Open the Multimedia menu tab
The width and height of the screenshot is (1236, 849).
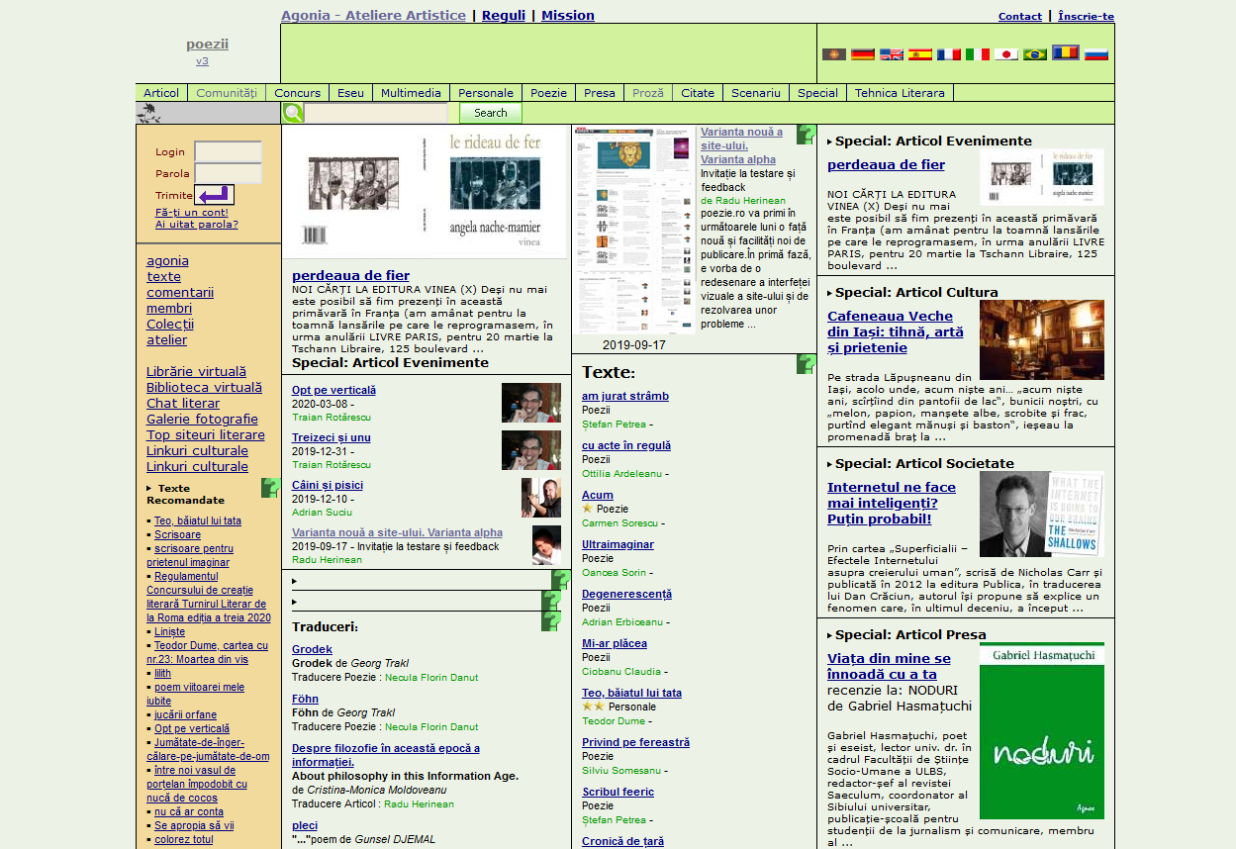tap(411, 93)
